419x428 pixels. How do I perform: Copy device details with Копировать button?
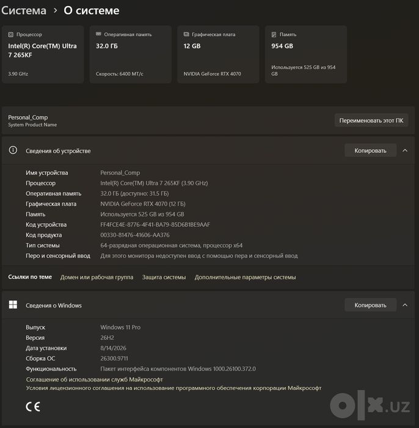tap(370, 150)
